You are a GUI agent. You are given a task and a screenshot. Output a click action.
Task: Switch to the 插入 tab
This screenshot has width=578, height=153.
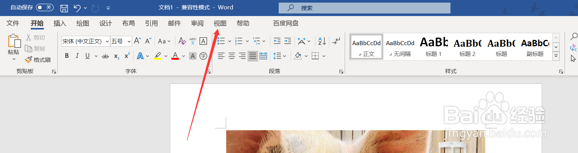(x=60, y=23)
